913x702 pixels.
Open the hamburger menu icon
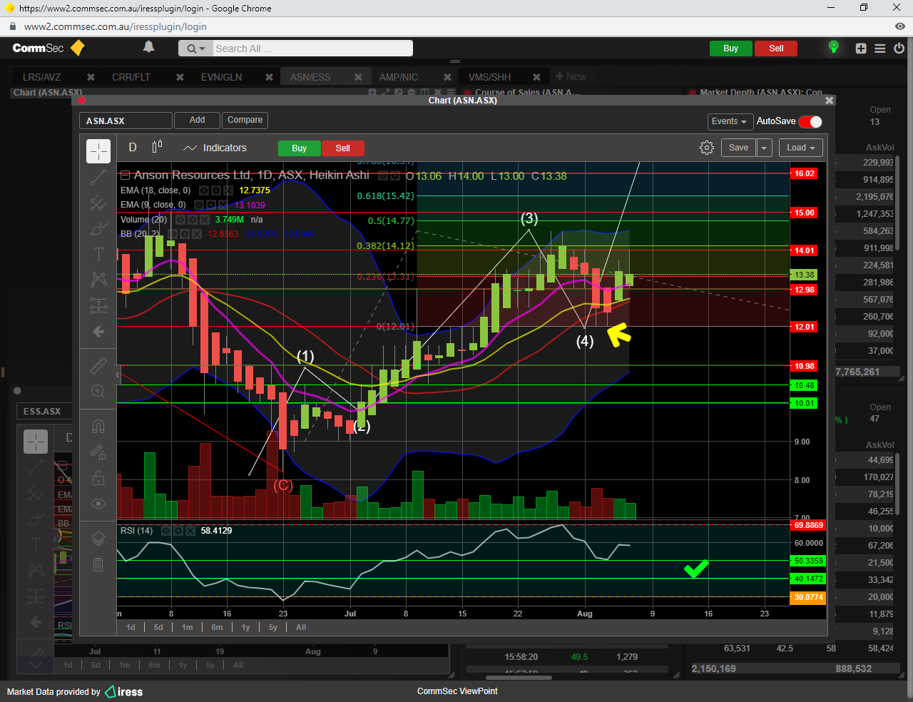880,49
